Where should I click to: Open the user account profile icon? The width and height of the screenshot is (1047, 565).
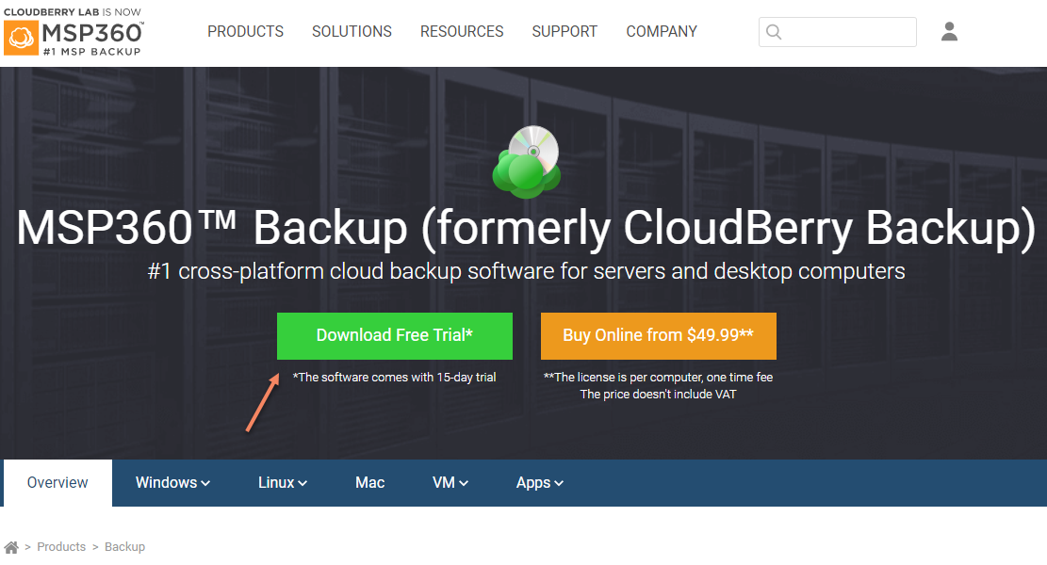point(949,31)
